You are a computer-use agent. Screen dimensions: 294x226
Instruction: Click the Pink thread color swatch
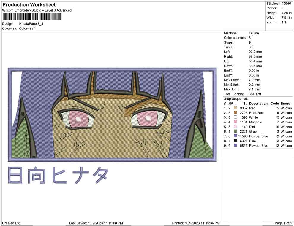coord(235,127)
